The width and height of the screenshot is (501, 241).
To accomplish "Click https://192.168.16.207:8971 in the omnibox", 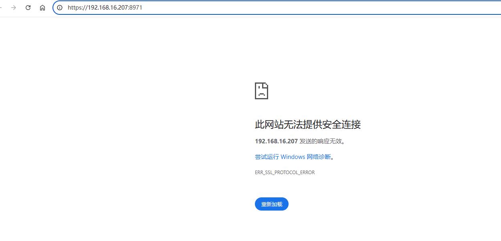I will click(x=105, y=7).
